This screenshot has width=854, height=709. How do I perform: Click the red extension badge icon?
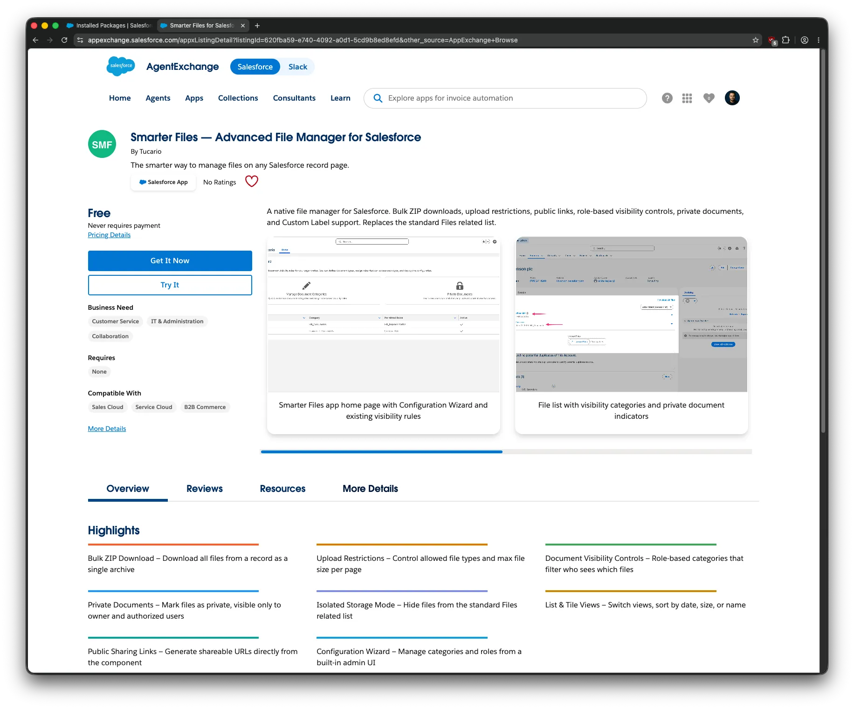point(772,41)
